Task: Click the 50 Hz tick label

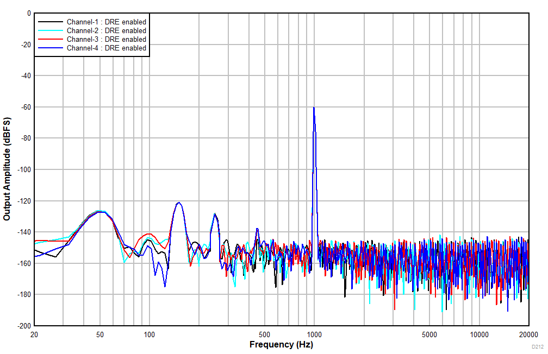Action: [x=99, y=334]
